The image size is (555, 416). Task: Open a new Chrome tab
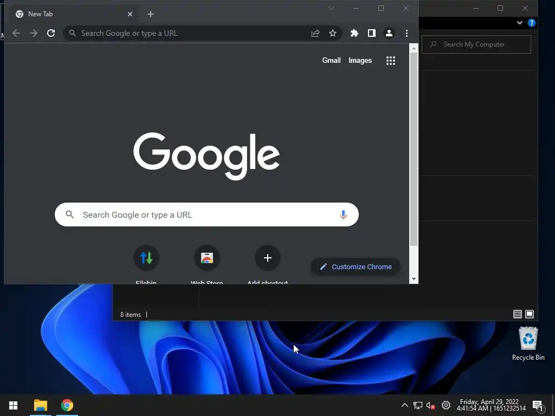(x=151, y=14)
